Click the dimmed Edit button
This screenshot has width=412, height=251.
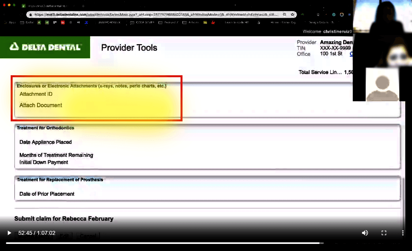(x=64, y=236)
